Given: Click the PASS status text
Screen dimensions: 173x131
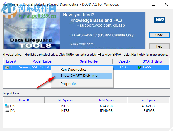Looking at the screenshot, I should [x=147, y=67].
